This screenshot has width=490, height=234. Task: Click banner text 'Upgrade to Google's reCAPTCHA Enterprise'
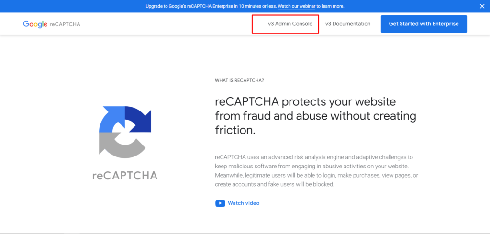[x=189, y=6]
